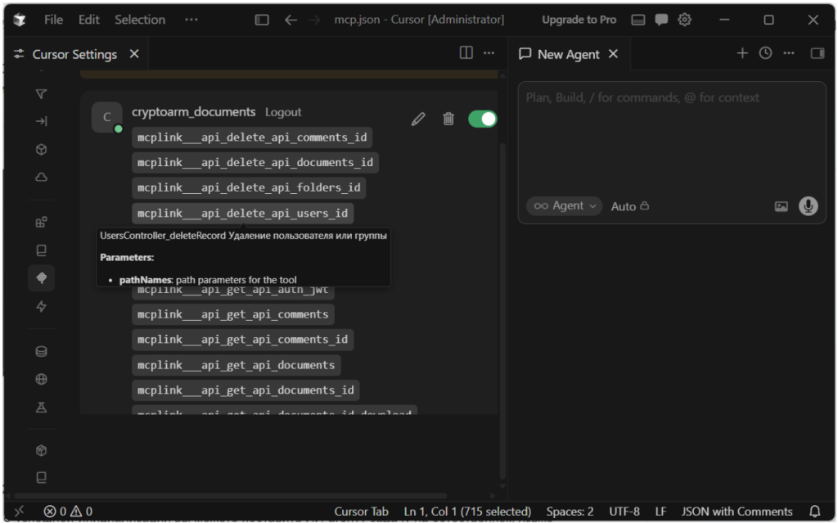Toggle the agent side panel layout icon

tap(818, 53)
